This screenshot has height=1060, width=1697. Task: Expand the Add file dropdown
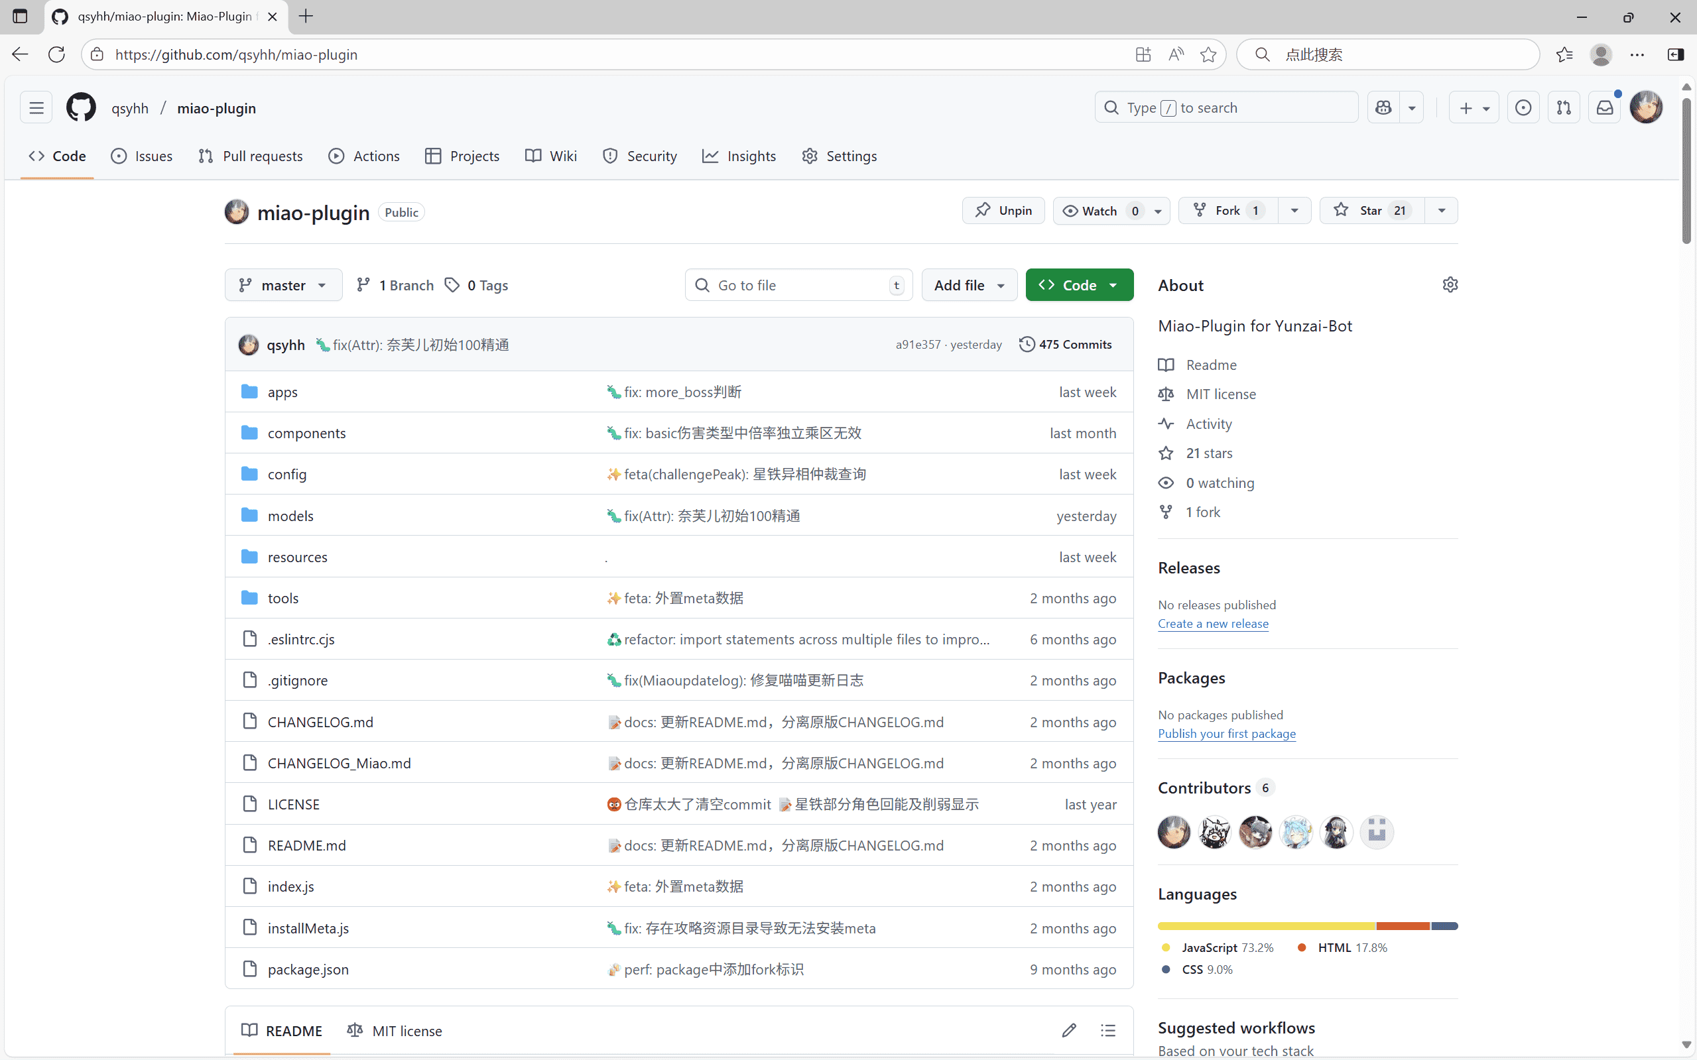968,284
